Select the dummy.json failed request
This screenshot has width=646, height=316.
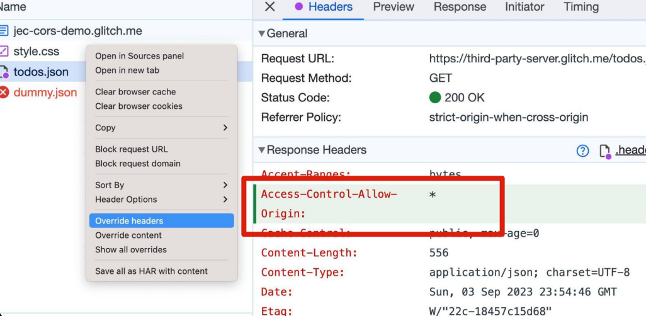(45, 93)
